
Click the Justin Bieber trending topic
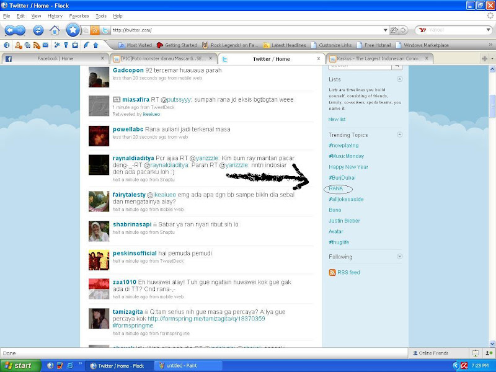(344, 221)
